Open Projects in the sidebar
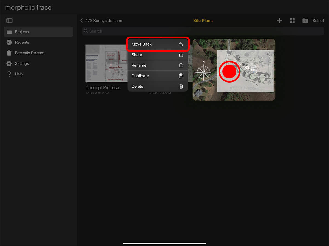Viewport: 329px width, 246px height. (38, 32)
